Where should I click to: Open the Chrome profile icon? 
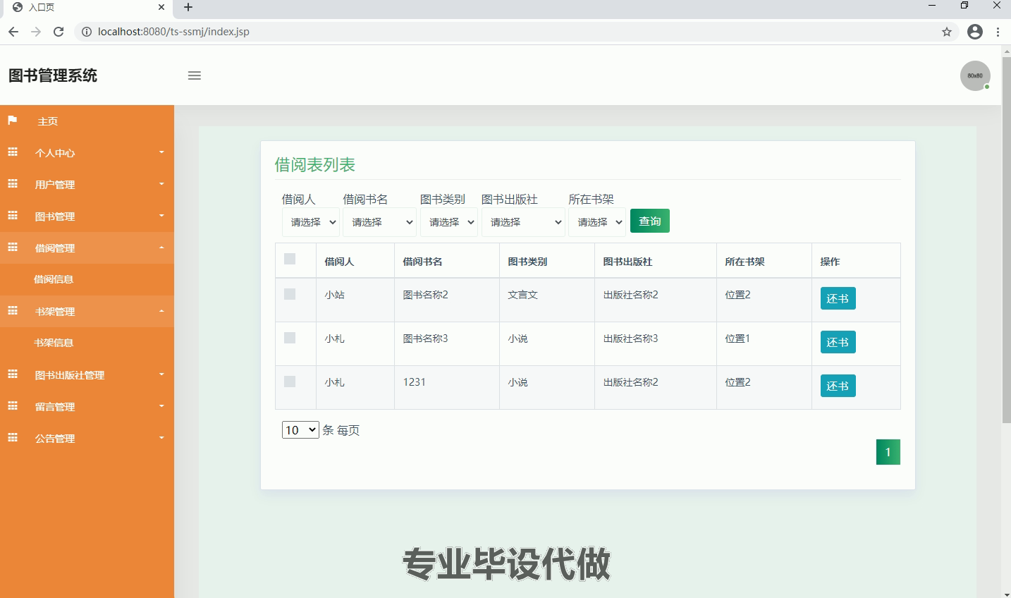(x=975, y=32)
